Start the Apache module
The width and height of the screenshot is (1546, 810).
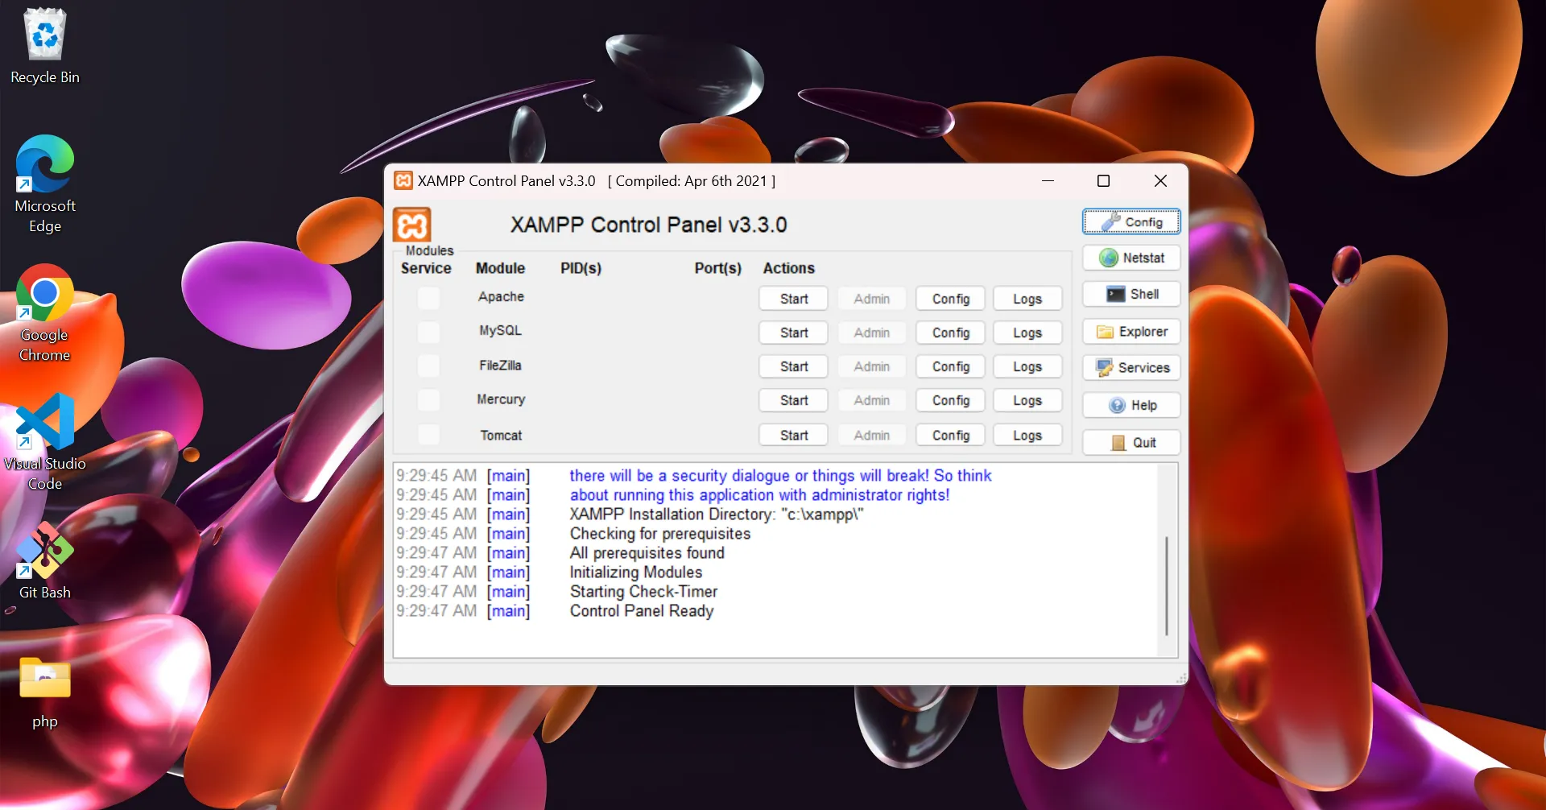[x=794, y=299]
